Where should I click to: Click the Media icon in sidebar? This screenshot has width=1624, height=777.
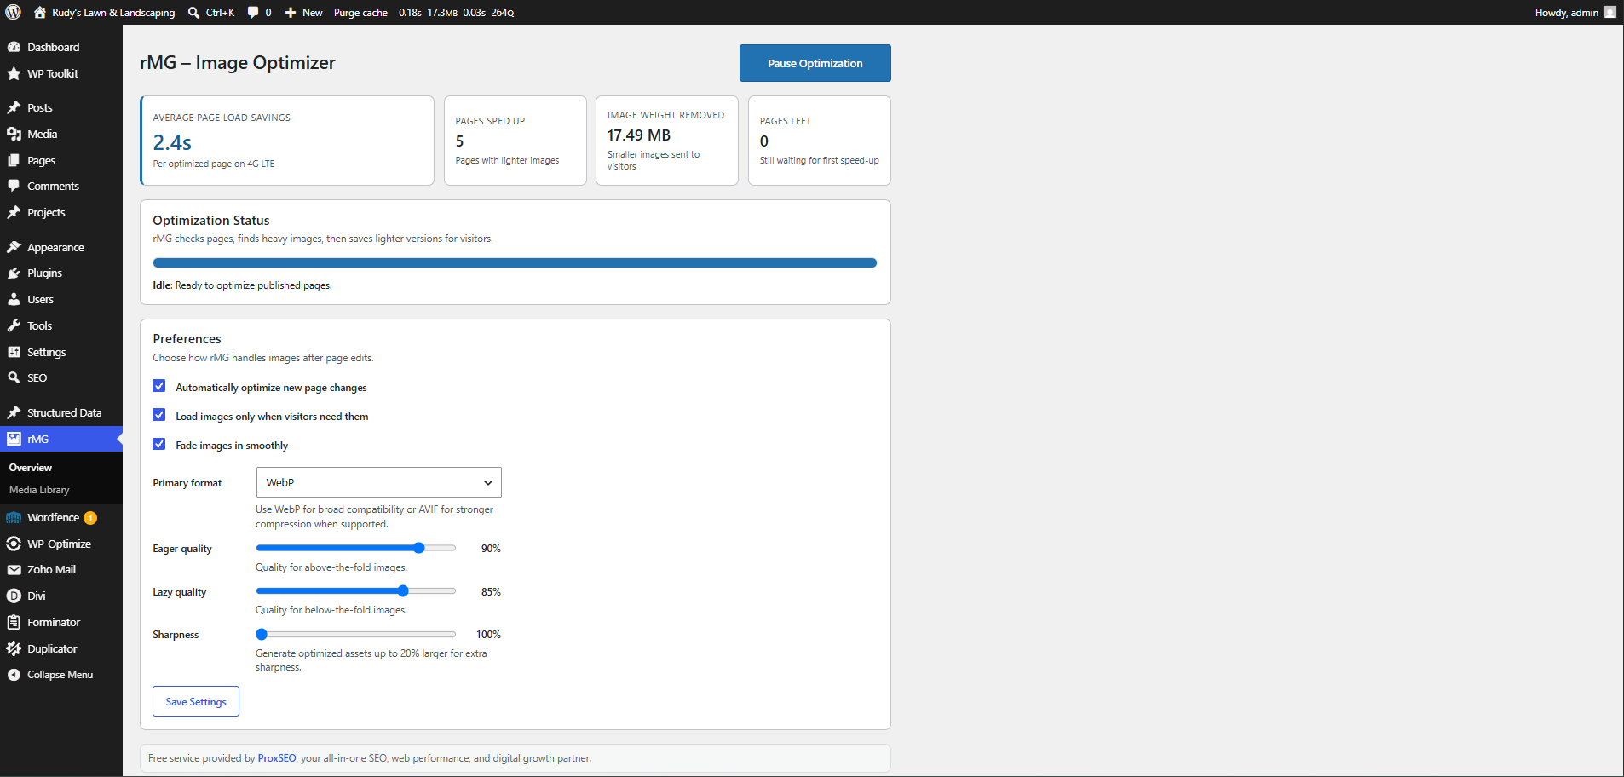point(14,134)
